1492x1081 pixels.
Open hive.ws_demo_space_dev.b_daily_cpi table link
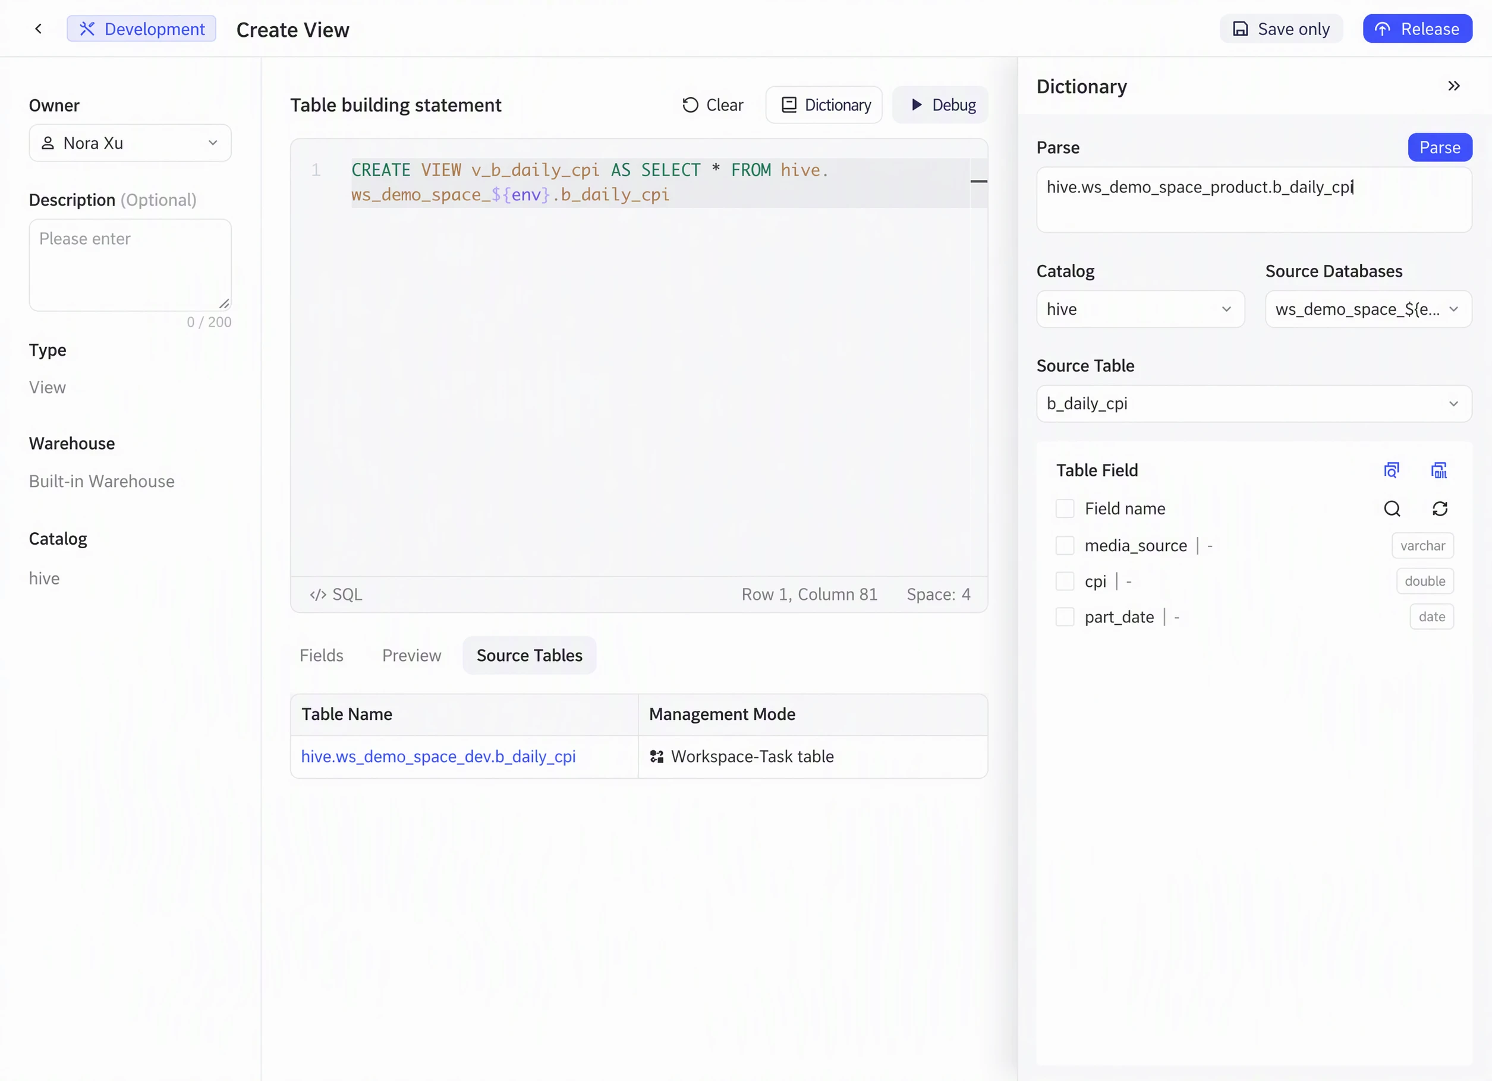(x=438, y=757)
